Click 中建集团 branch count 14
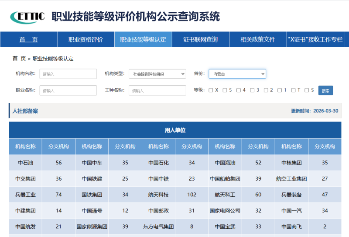Image resolution: width=349 pixels, height=237 pixels. pyautogui.click(x=58, y=211)
